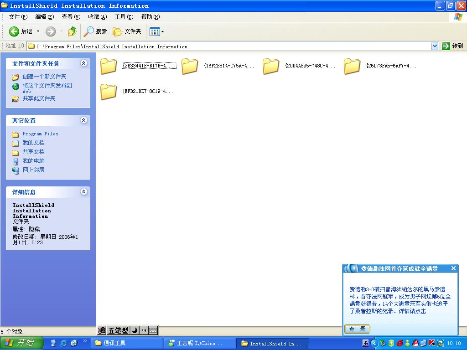This screenshot has width=467, height=350.
Task: Click the QQ penguin tray icon
Action: pyautogui.click(x=415, y=343)
